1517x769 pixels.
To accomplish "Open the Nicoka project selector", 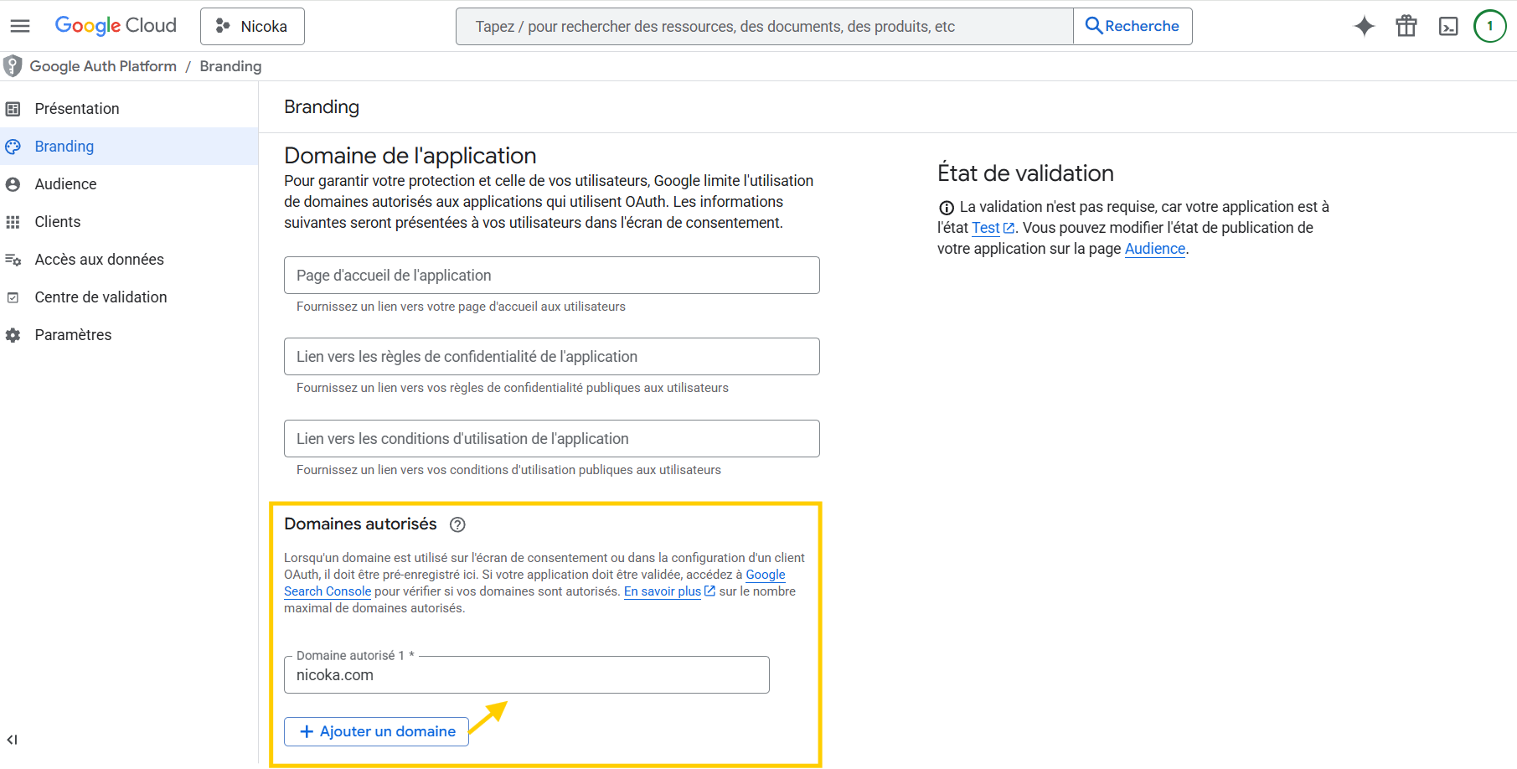I will (252, 26).
